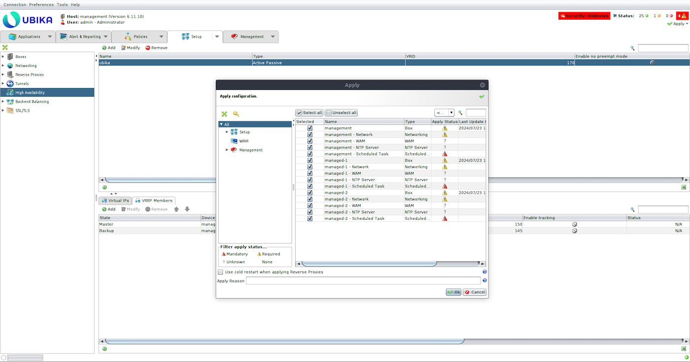The width and height of the screenshot is (690, 362).
Task: Enable cold restart when applying Reverse Proxies
Action: click(220, 272)
